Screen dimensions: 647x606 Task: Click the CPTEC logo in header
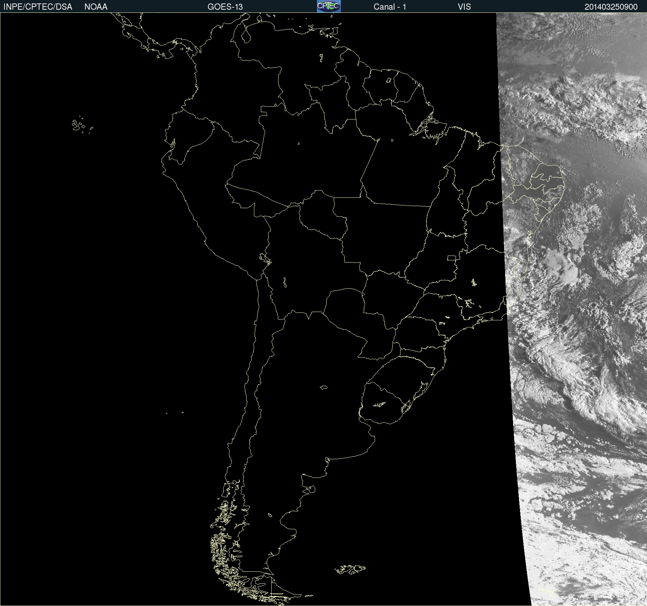coord(329,6)
